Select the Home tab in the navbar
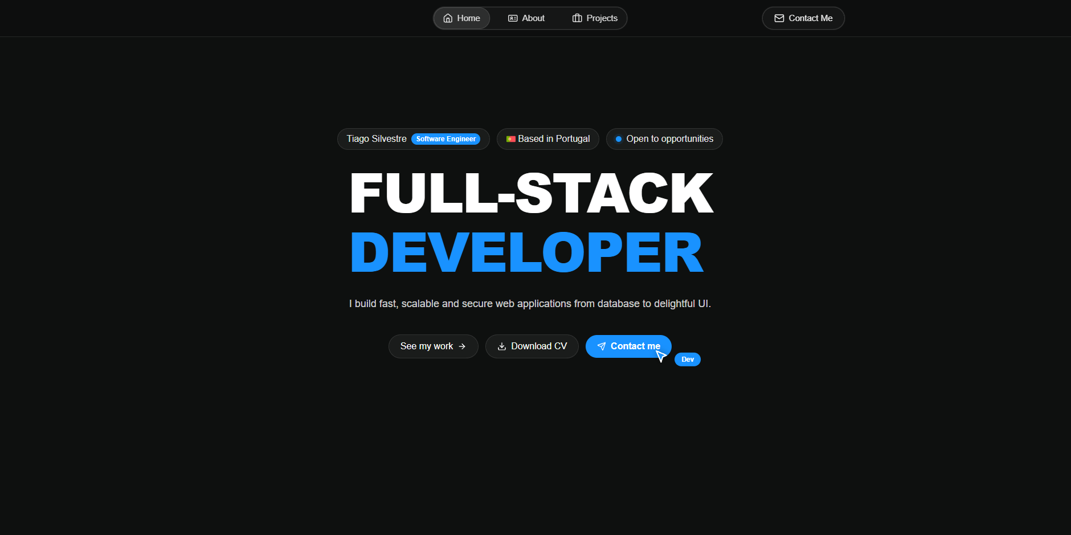 click(x=461, y=18)
